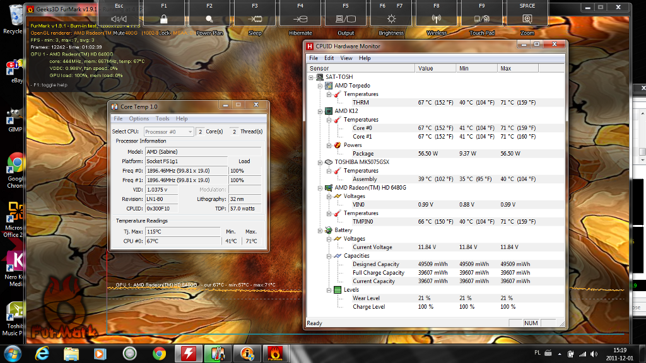Open GIMP desktop shortcut
Screen dimensions: 646x363
tap(15, 120)
